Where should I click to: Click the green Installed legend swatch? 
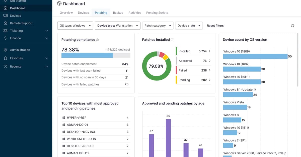[x=177, y=51]
